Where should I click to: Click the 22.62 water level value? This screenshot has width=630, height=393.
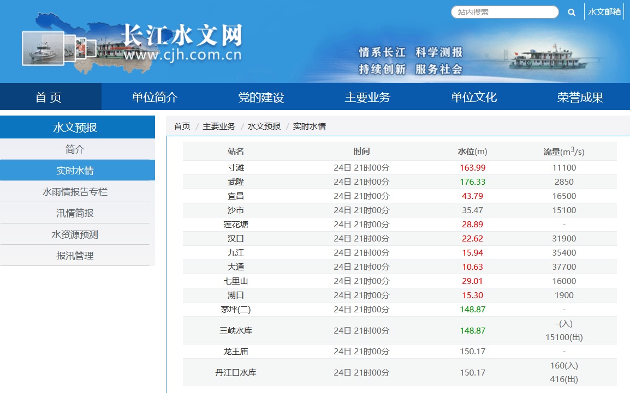473,238
